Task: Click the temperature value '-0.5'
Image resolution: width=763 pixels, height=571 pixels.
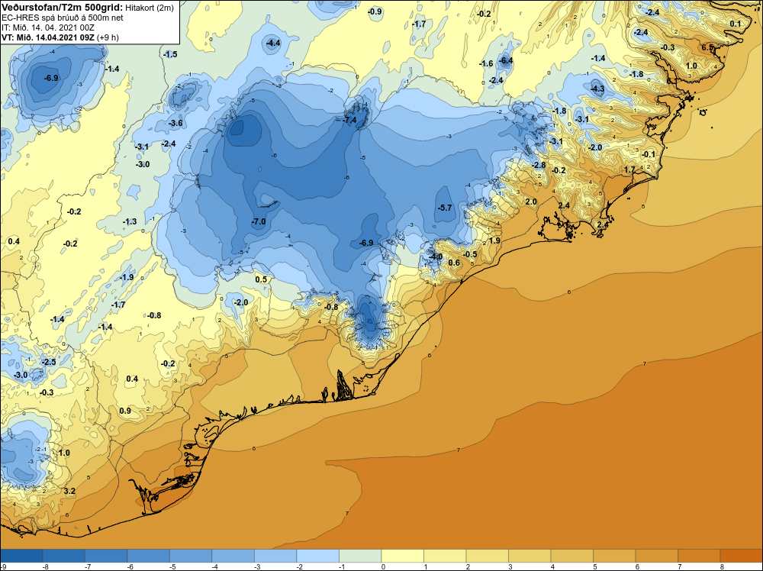Action: 470,255
